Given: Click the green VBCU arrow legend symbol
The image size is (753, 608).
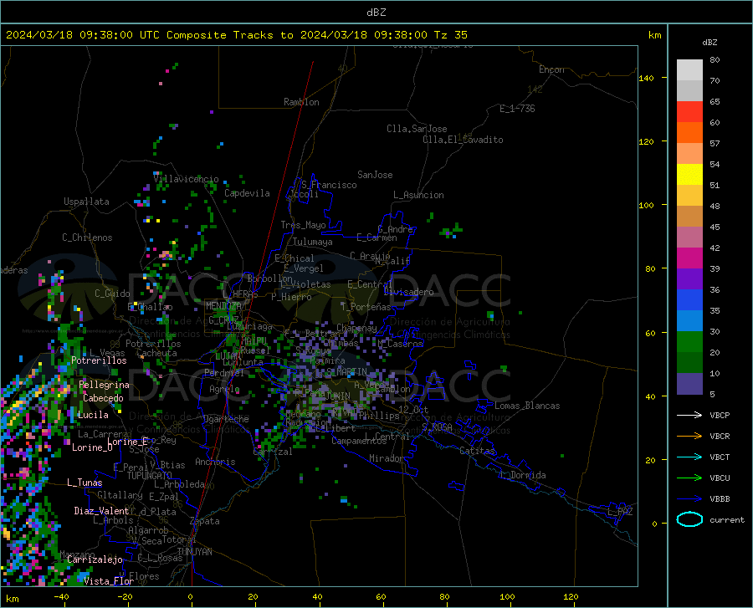Looking at the screenshot, I should [689, 478].
